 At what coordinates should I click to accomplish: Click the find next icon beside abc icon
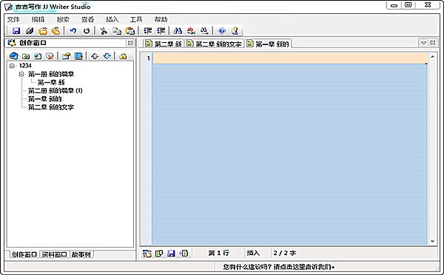click(x=204, y=30)
